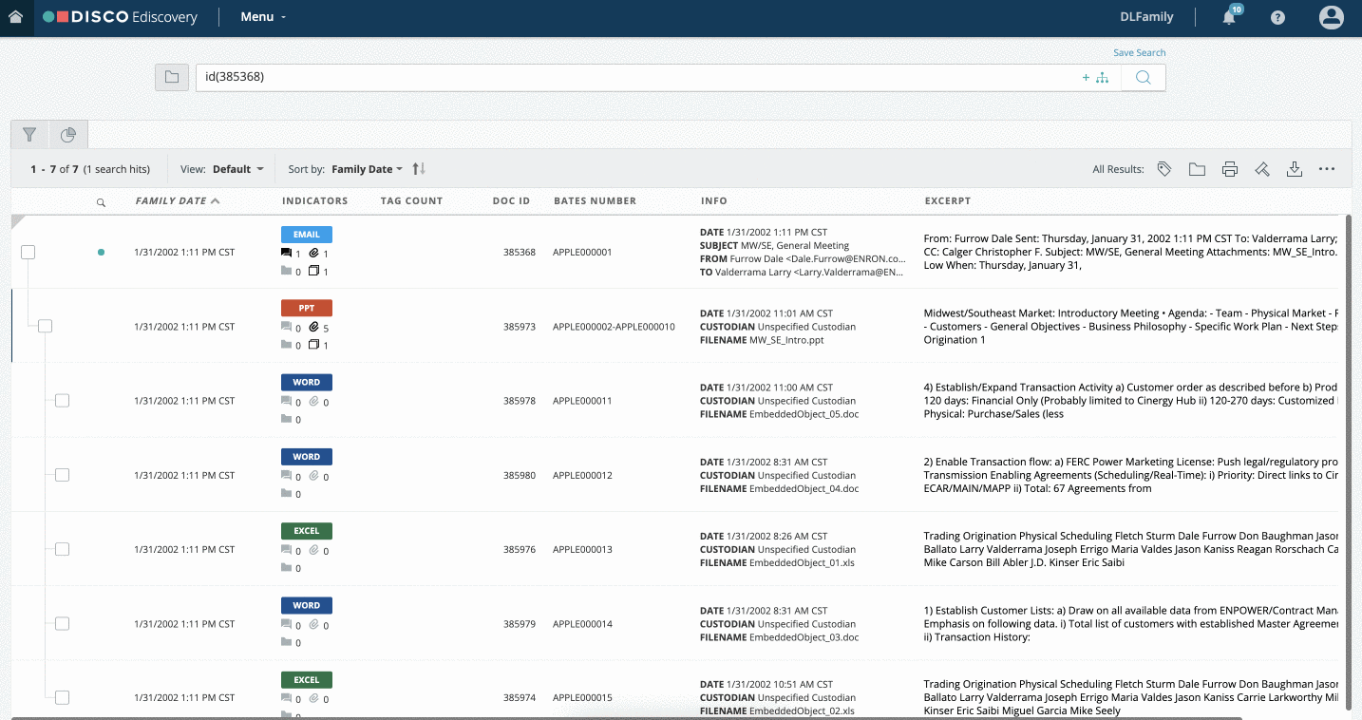Open the filter funnel panel
1362x720 pixels.
(29, 135)
